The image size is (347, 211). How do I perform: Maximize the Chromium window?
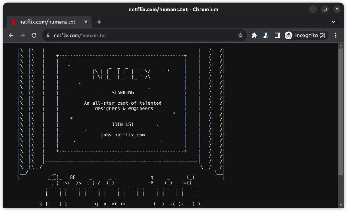[x=325, y=9]
